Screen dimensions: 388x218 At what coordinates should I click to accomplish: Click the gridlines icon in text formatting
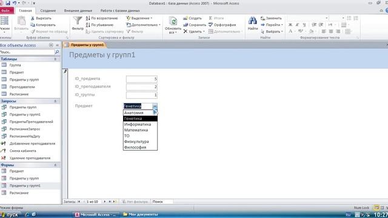347,31
